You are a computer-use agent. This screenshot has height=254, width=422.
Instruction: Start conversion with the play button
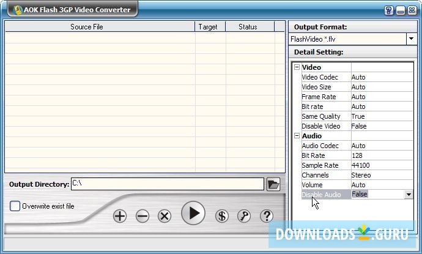tap(193, 213)
